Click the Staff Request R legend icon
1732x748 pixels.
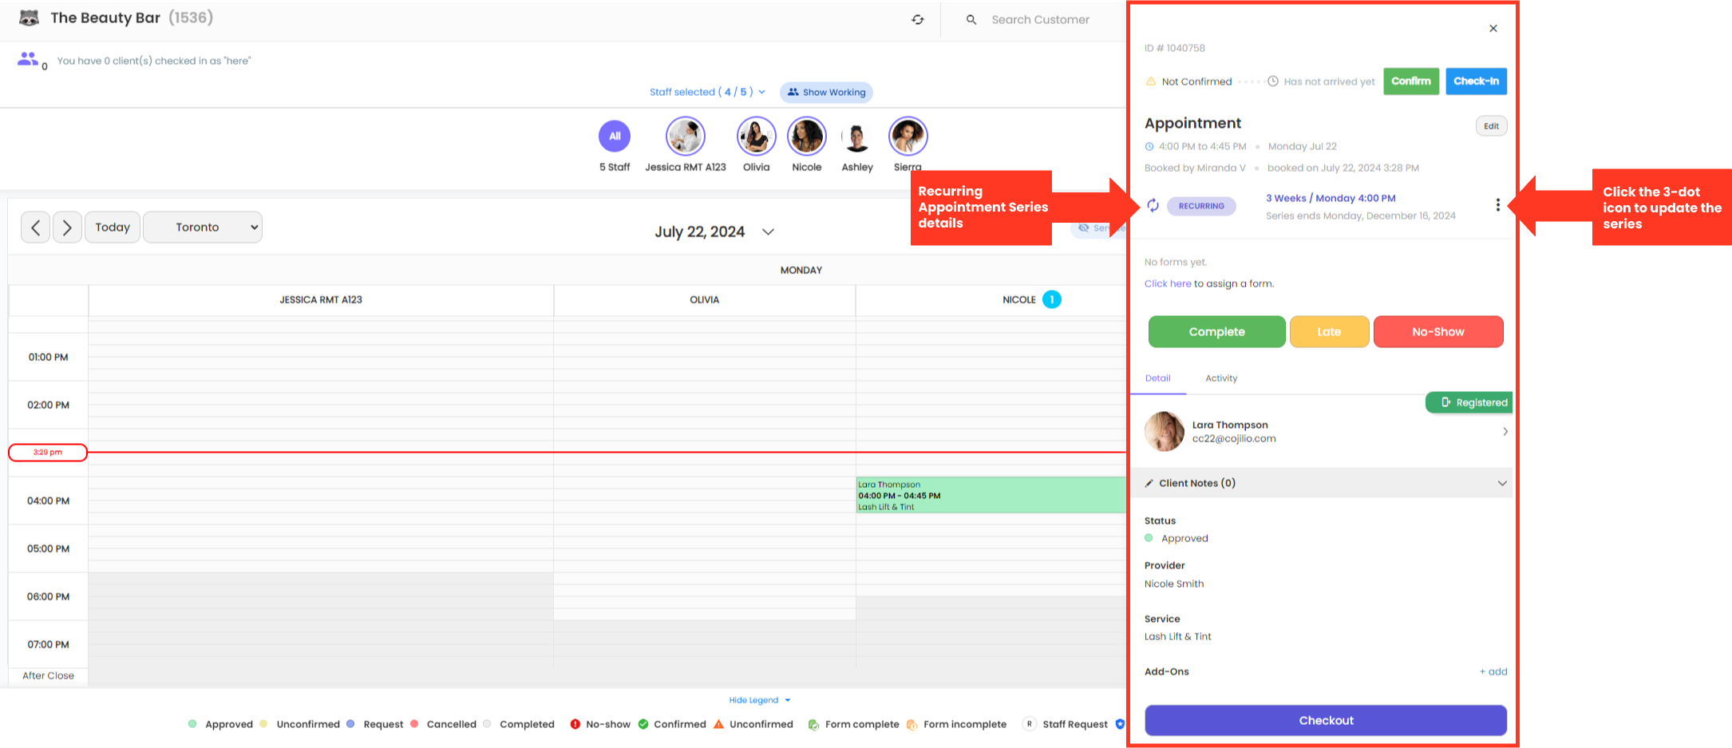(1030, 724)
